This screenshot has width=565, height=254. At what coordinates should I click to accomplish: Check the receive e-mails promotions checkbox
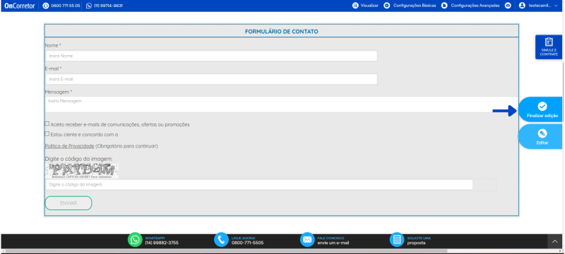coord(47,123)
